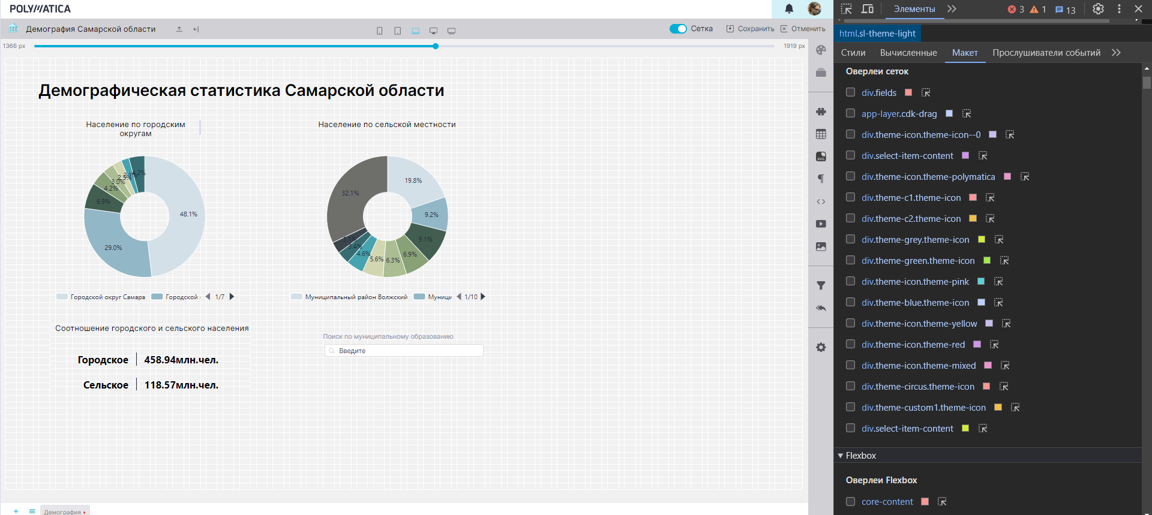Open the color palette theme icon
This screenshot has height=515, width=1152.
[821, 50]
